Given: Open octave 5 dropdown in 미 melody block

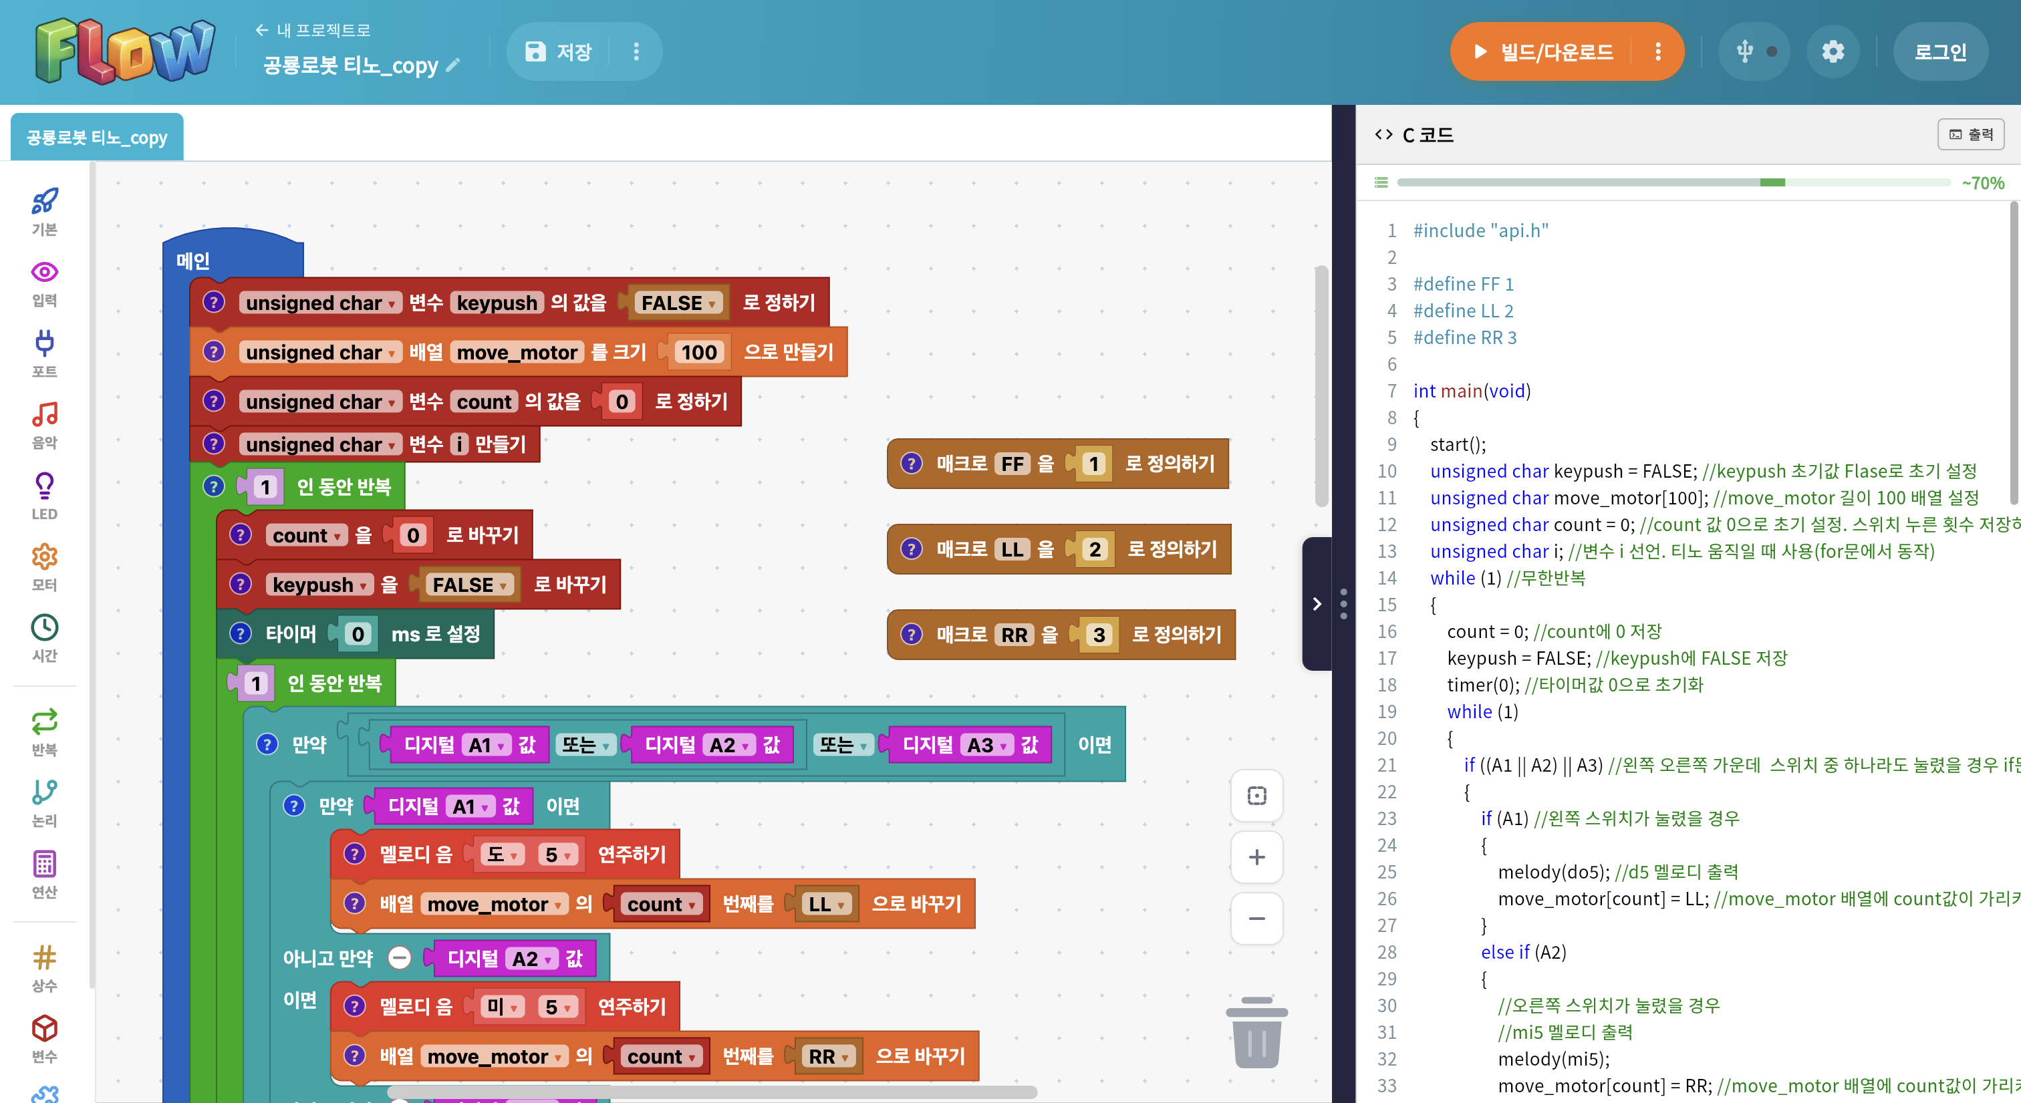Looking at the screenshot, I should [558, 1007].
